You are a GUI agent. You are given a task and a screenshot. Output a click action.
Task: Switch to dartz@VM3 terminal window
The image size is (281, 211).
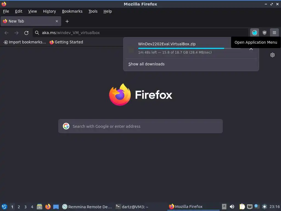(x=132, y=207)
